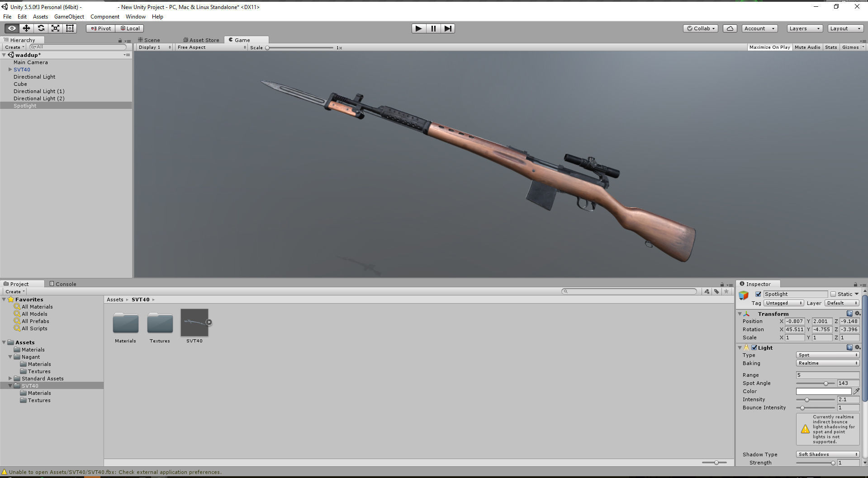Open the Hierarchy panel options menu
Screen dimensions: 868x478
128,41
